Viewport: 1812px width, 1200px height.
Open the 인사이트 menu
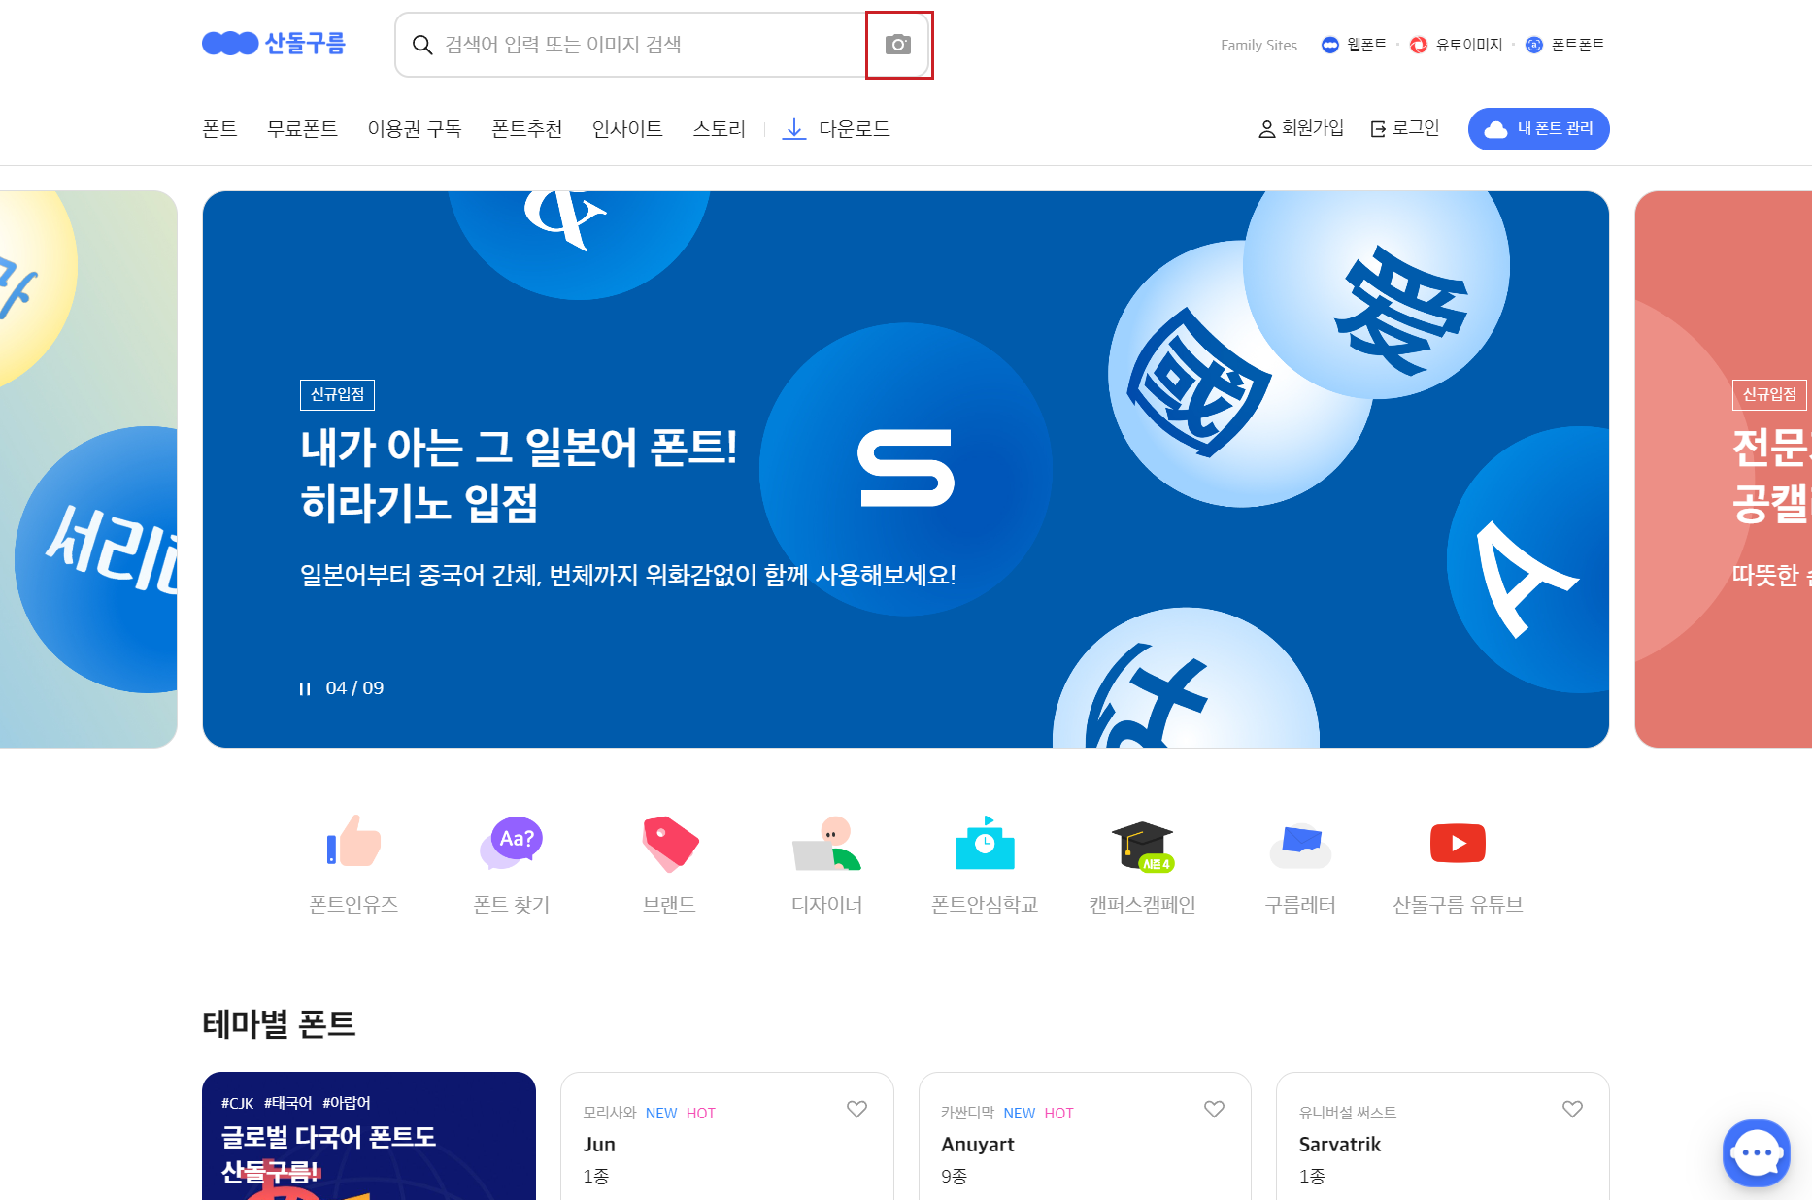click(627, 128)
